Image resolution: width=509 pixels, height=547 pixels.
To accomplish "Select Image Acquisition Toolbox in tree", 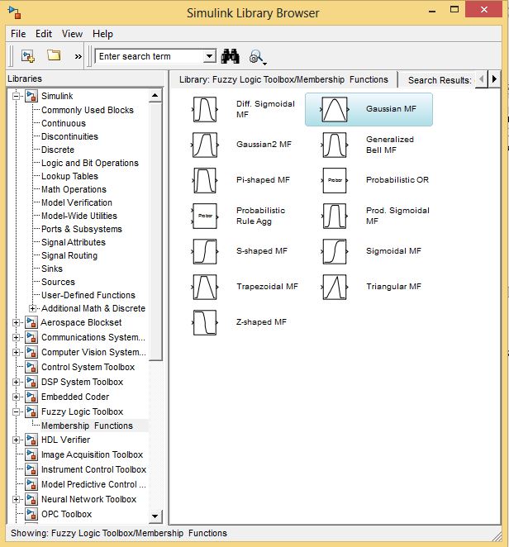I will pyautogui.click(x=92, y=454).
